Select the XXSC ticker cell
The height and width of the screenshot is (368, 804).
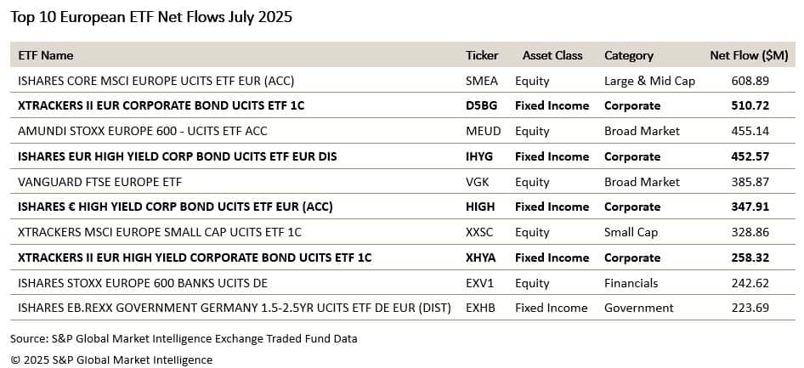pos(478,232)
